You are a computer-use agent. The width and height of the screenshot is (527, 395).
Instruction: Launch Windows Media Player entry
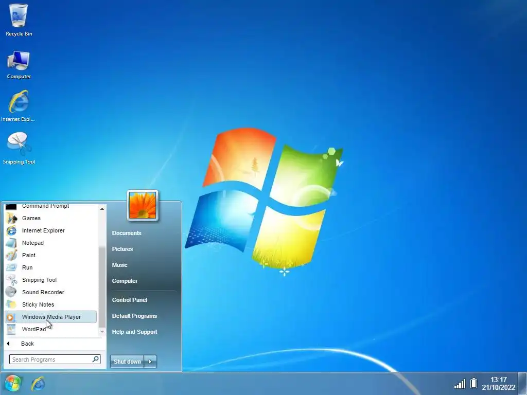click(x=51, y=317)
